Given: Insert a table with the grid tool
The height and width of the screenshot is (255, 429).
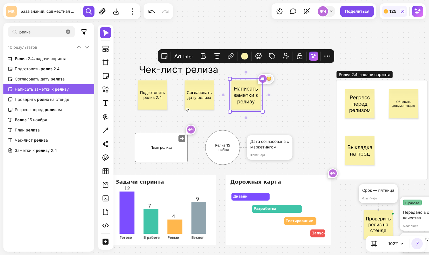Looking at the screenshot, I should (x=106, y=171).
